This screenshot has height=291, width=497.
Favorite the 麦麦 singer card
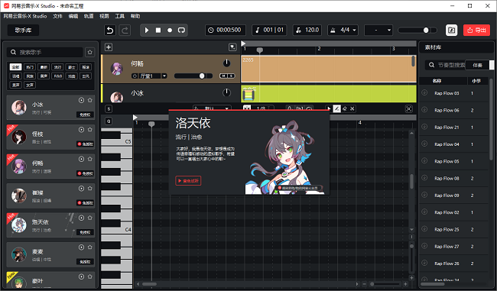click(90, 247)
